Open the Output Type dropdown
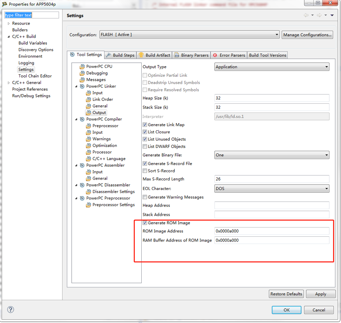This screenshot has width=341, height=323. coord(272,67)
